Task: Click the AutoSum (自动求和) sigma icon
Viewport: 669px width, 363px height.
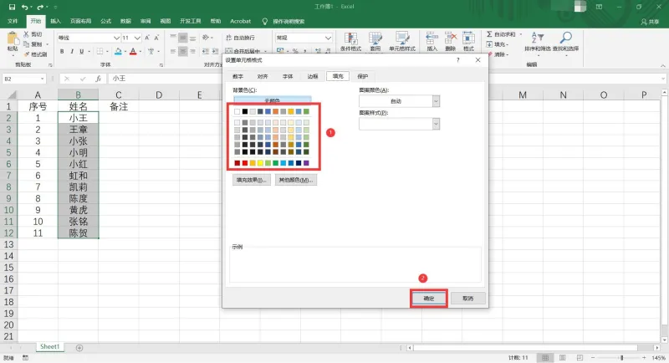Action: (489, 34)
